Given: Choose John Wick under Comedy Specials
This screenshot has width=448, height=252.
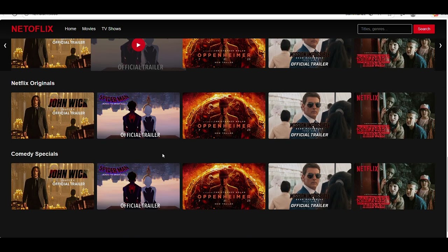Looking at the screenshot, I should click(52, 186).
